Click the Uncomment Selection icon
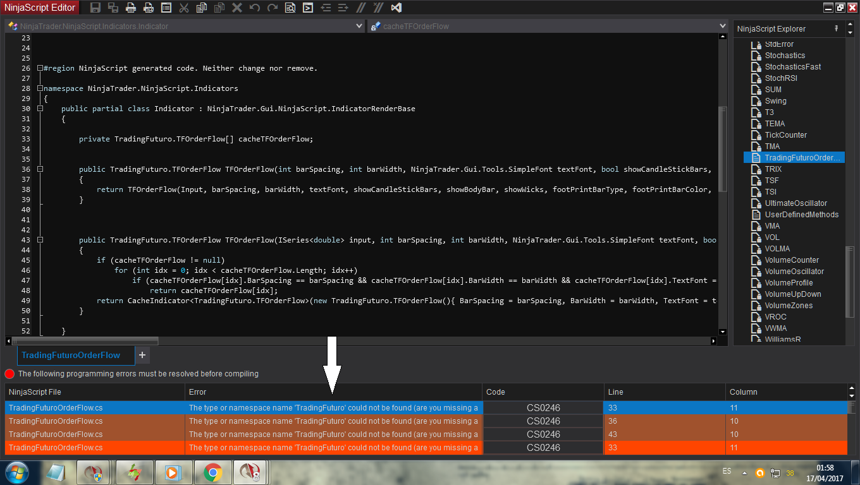The height and width of the screenshot is (485, 860). [x=379, y=8]
